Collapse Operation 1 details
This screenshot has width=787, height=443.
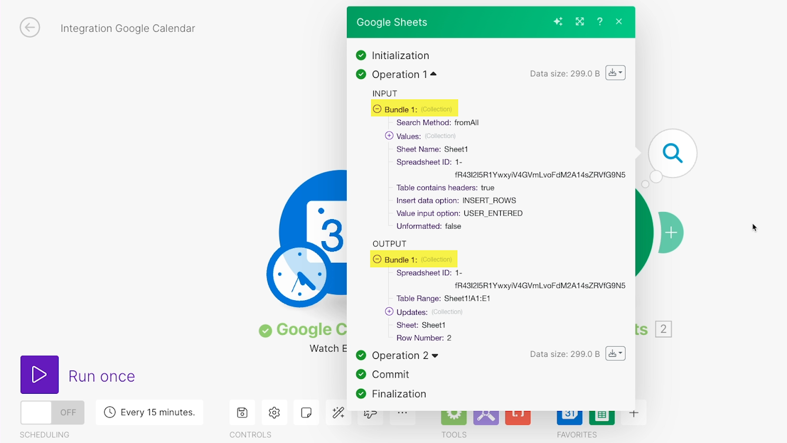tap(433, 74)
